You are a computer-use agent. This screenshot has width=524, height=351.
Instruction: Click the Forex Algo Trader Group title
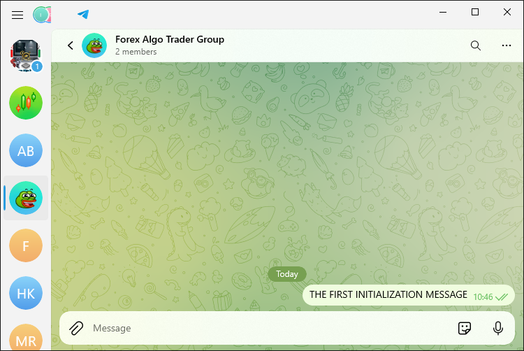pyautogui.click(x=170, y=40)
